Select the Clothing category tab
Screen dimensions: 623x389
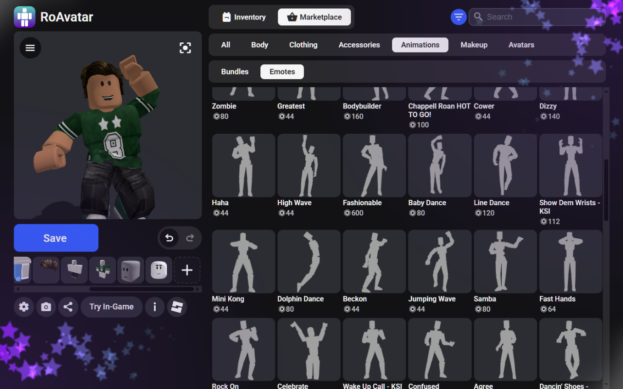[x=303, y=45]
